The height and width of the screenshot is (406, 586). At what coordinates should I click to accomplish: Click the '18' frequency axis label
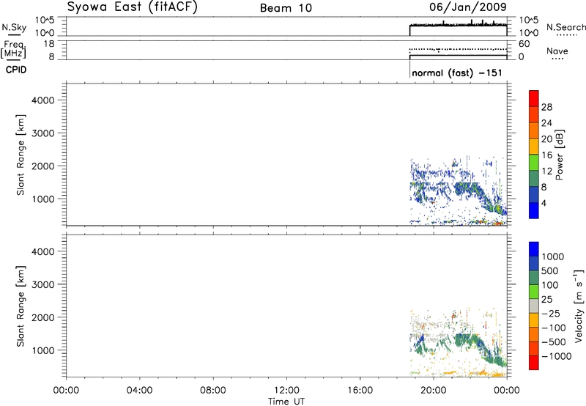pyautogui.click(x=49, y=44)
